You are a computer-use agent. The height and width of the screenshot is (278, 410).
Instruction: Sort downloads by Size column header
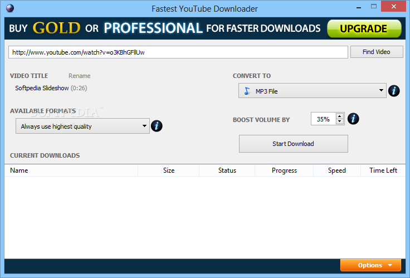coord(169,170)
